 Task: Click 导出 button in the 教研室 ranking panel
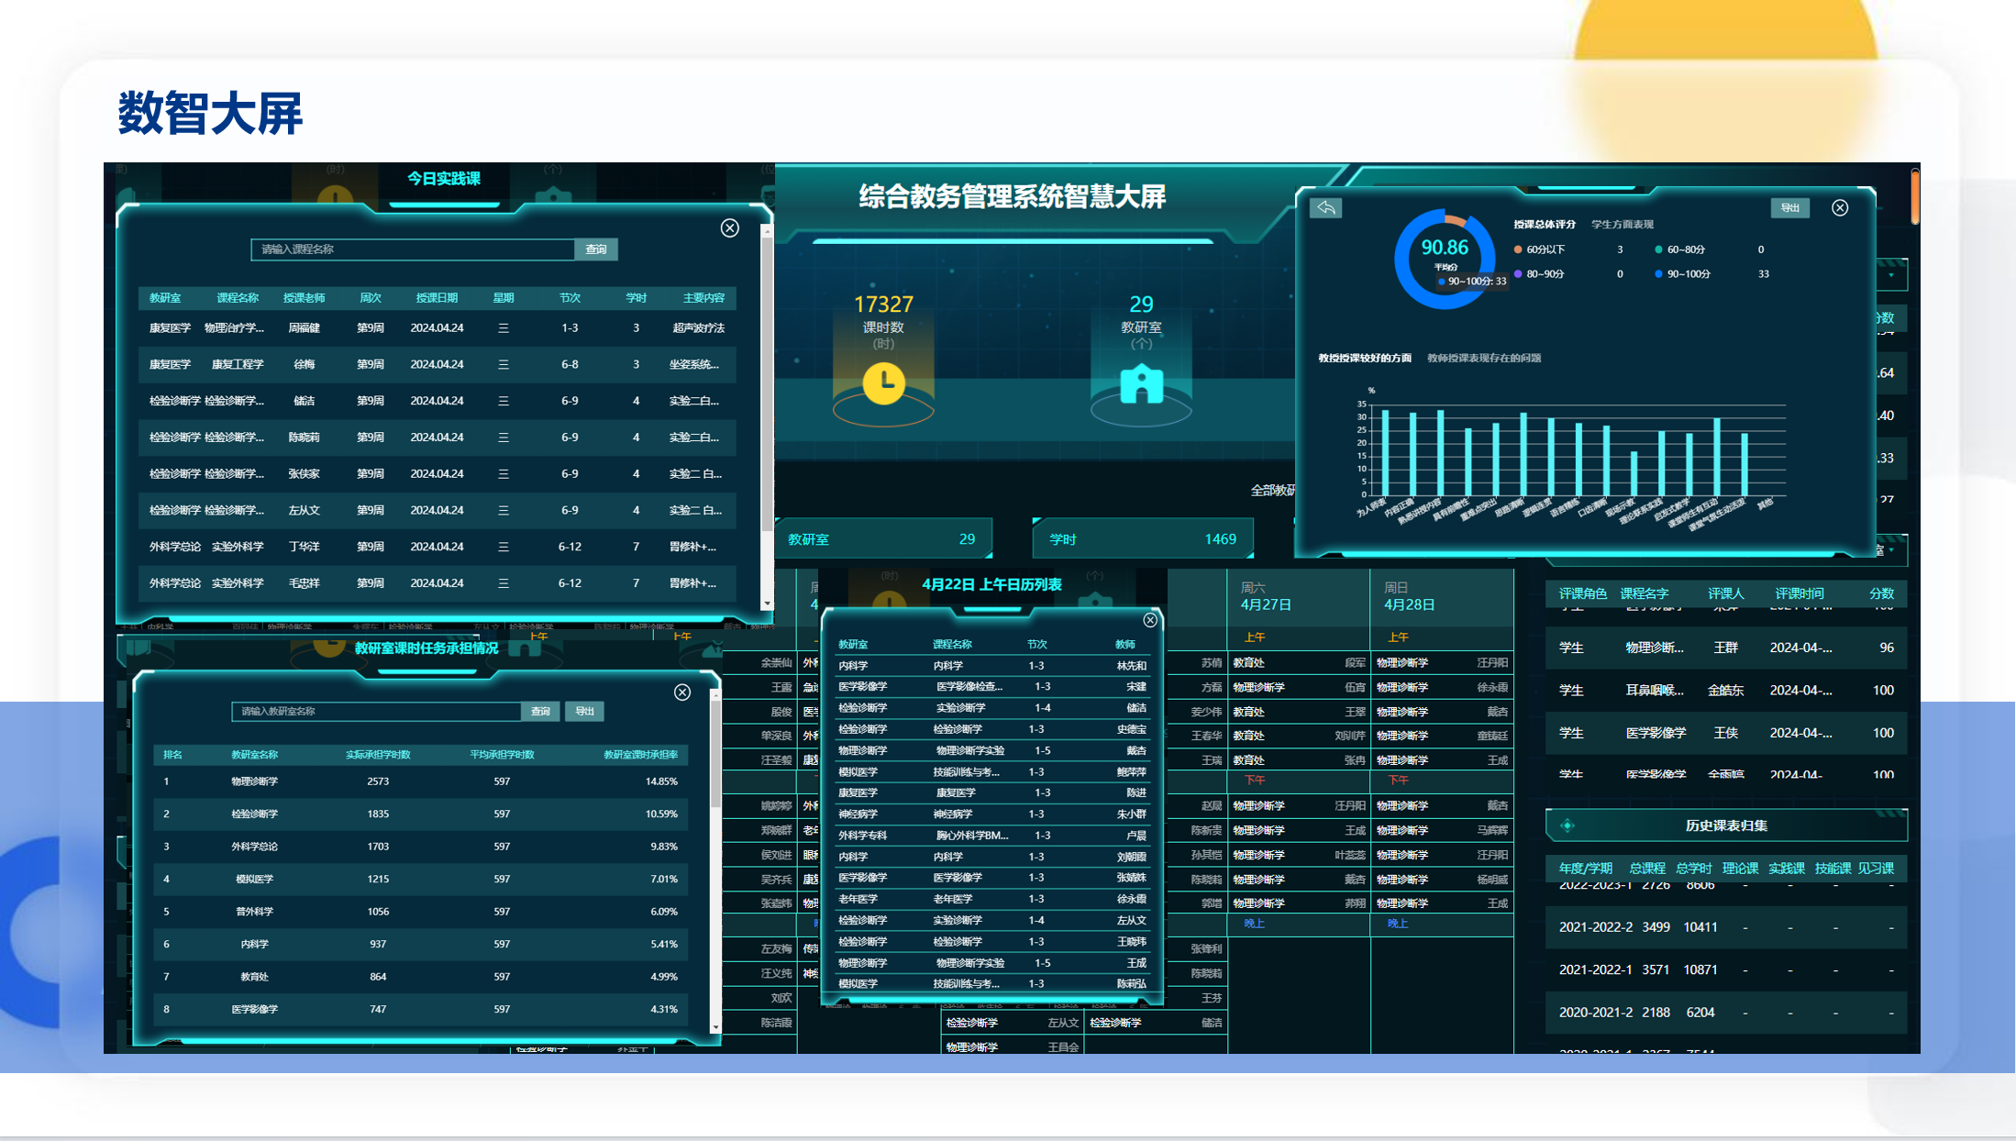[x=584, y=712]
